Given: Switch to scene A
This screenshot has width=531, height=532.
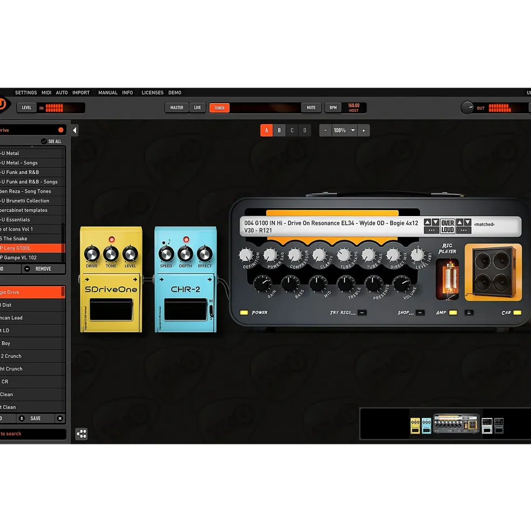Looking at the screenshot, I should 267,130.
